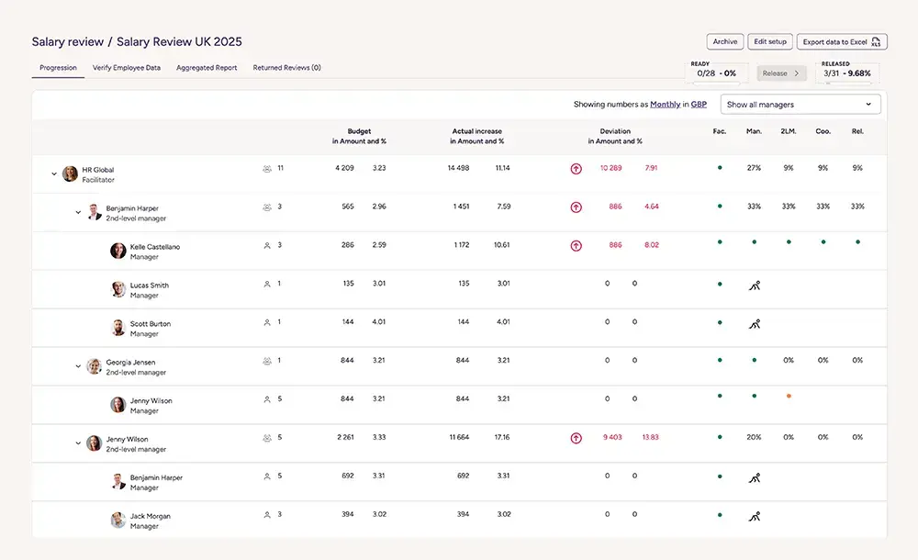This screenshot has width=918, height=560.
Task: Open the Show all managers dropdown
Action: click(x=800, y=105)
